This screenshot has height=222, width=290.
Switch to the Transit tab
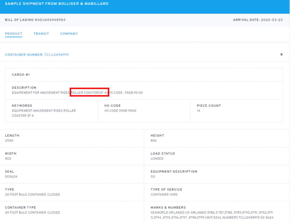click(41, 34)
